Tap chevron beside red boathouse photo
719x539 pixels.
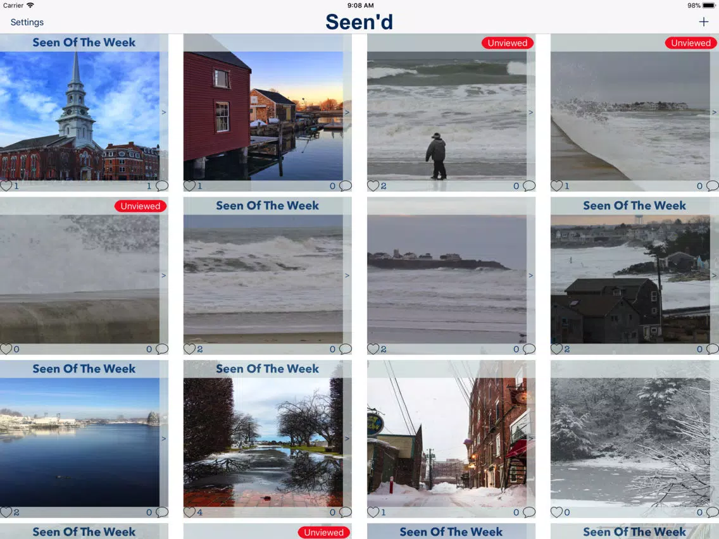point(347,113)
